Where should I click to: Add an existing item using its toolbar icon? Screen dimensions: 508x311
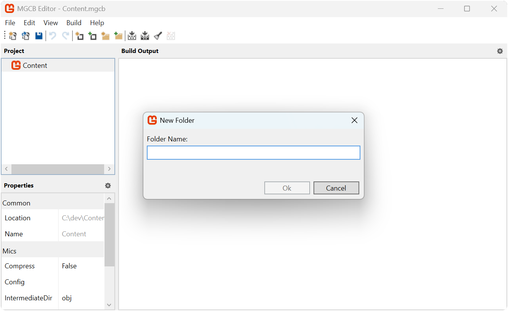coord(92,35)
